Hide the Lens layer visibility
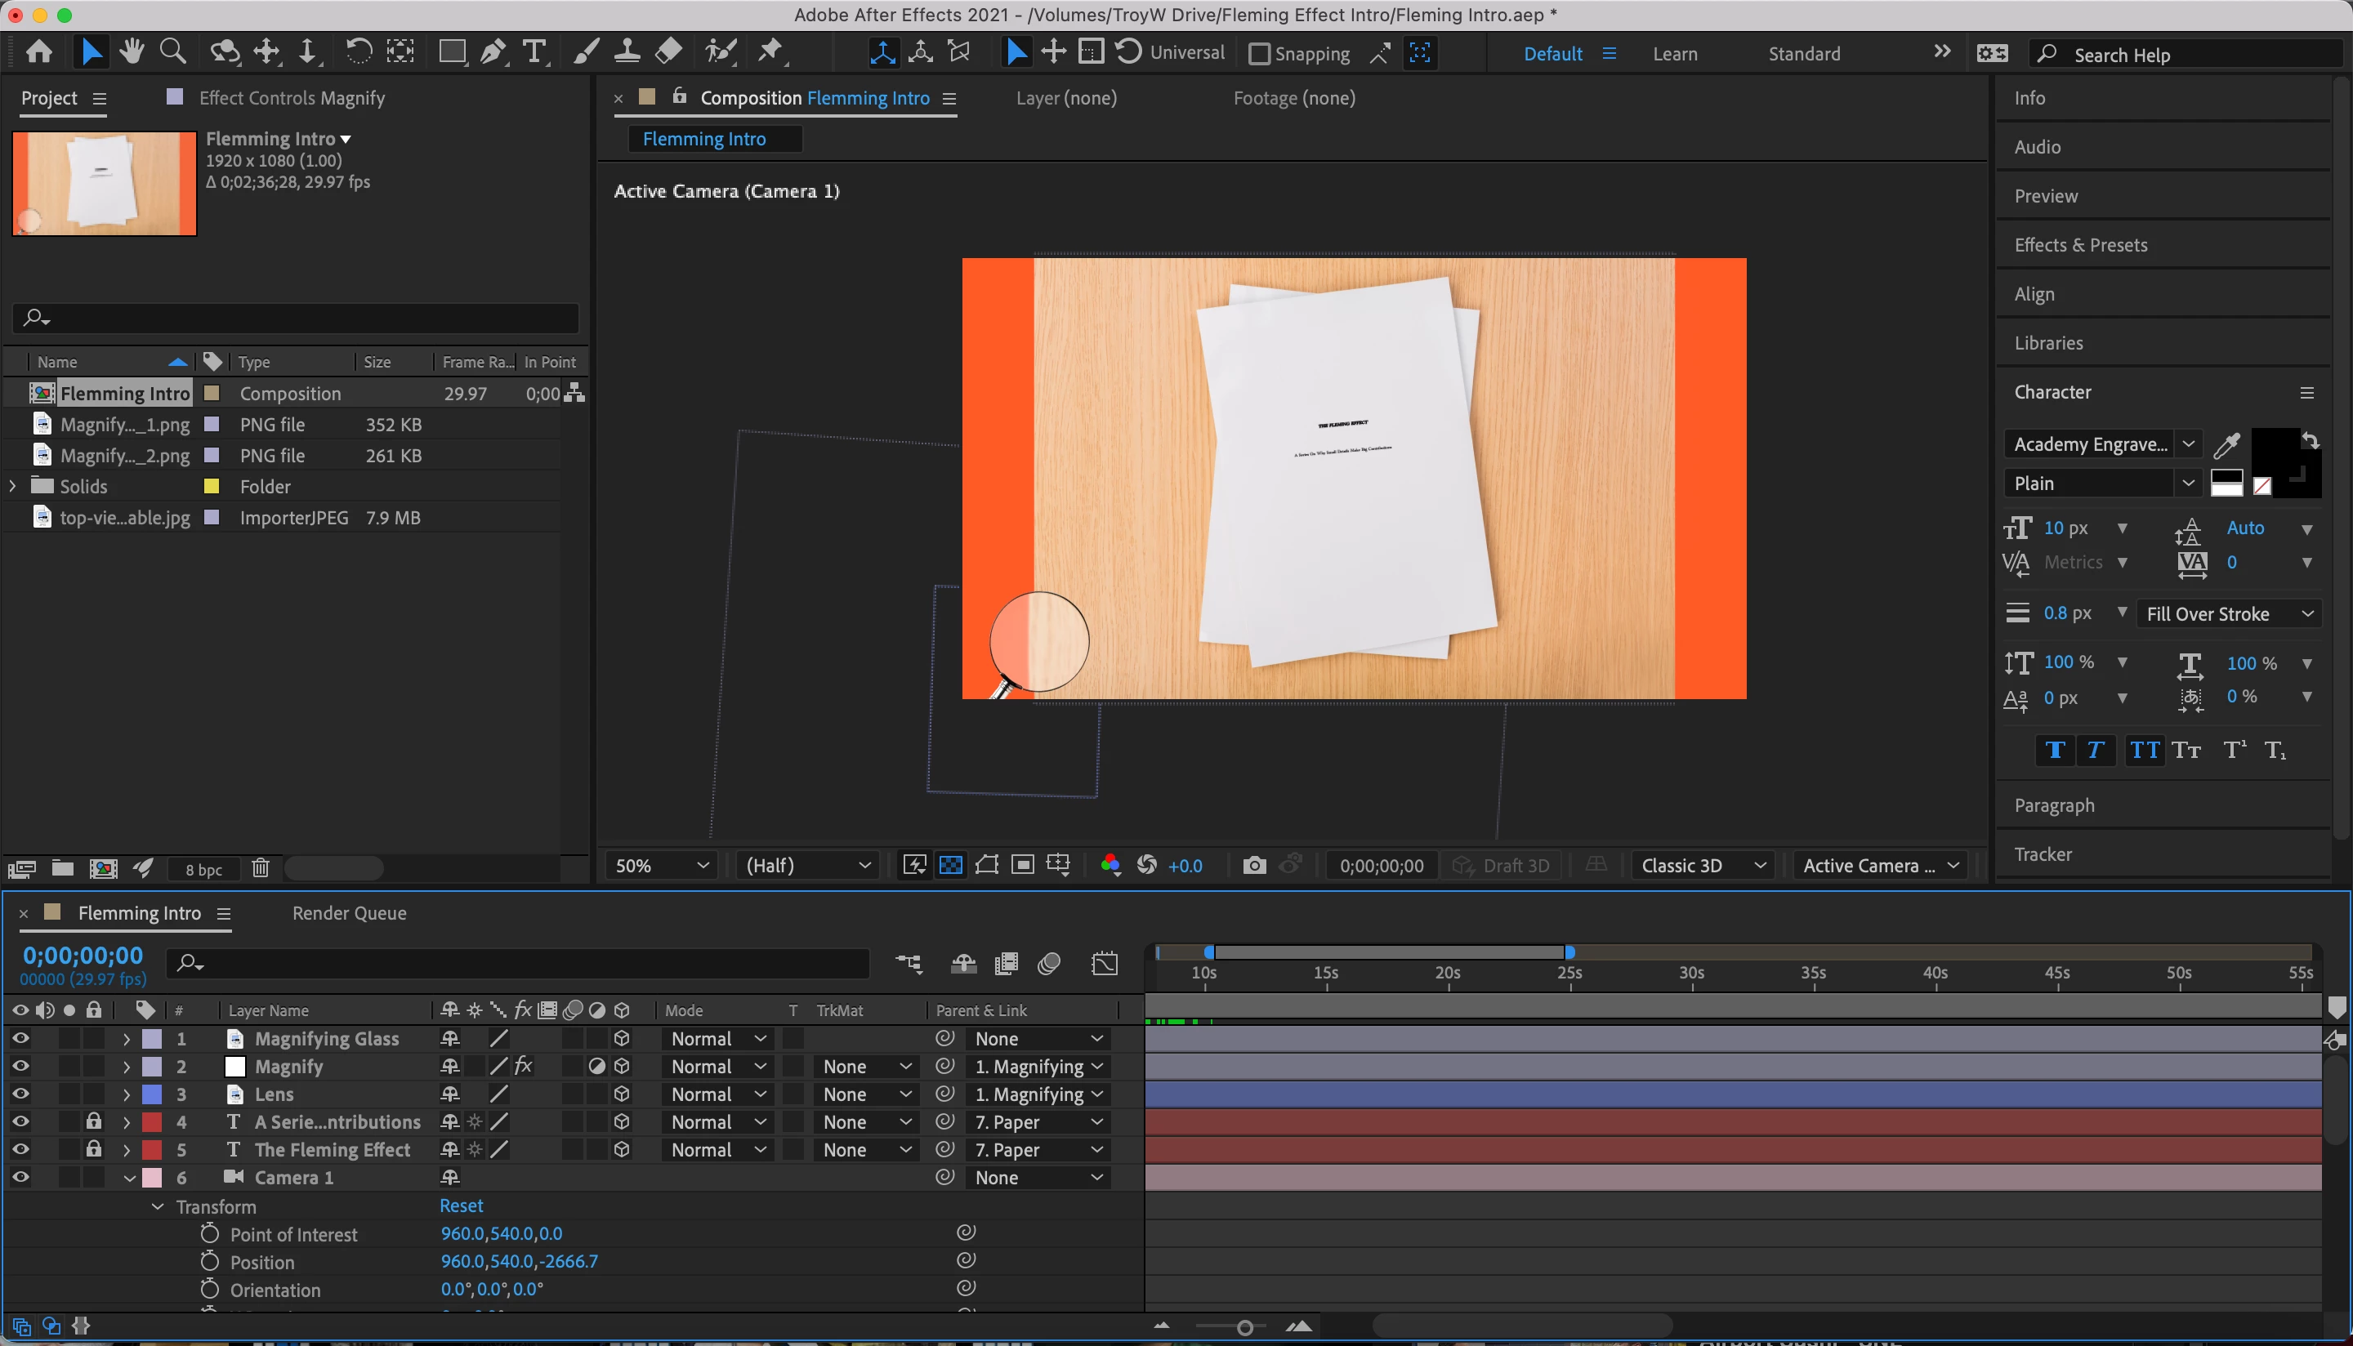This screenshot has width=2353, height=1346. click(20, 1094)
